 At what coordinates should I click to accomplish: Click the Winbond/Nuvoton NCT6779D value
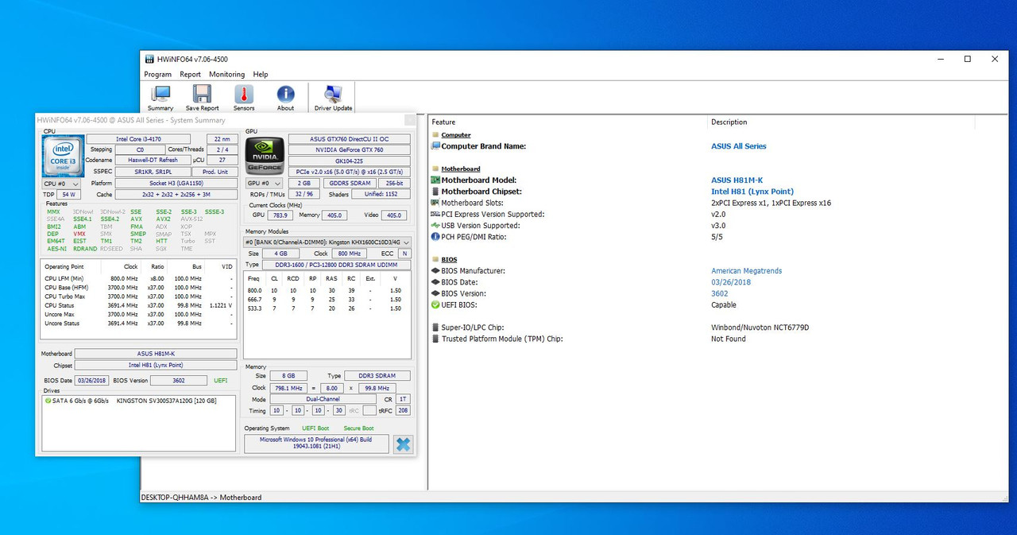tap(760, 328)
